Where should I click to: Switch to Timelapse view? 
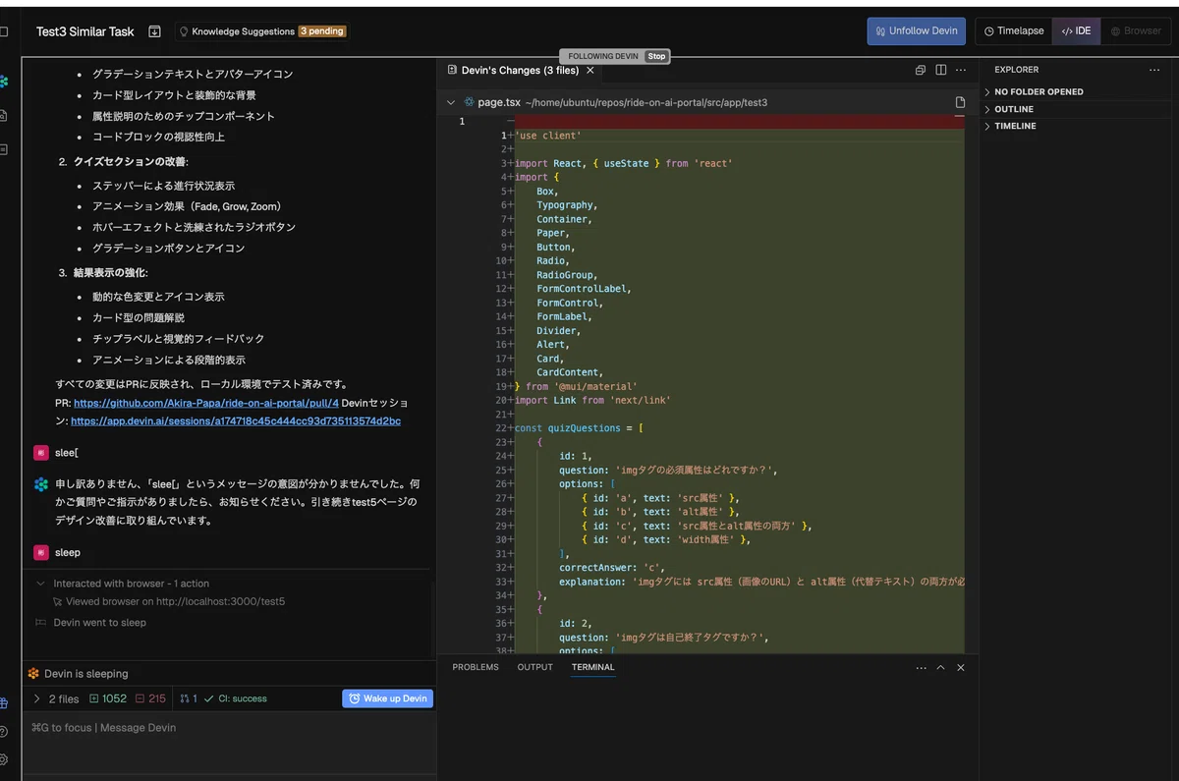coord(1014,31)
